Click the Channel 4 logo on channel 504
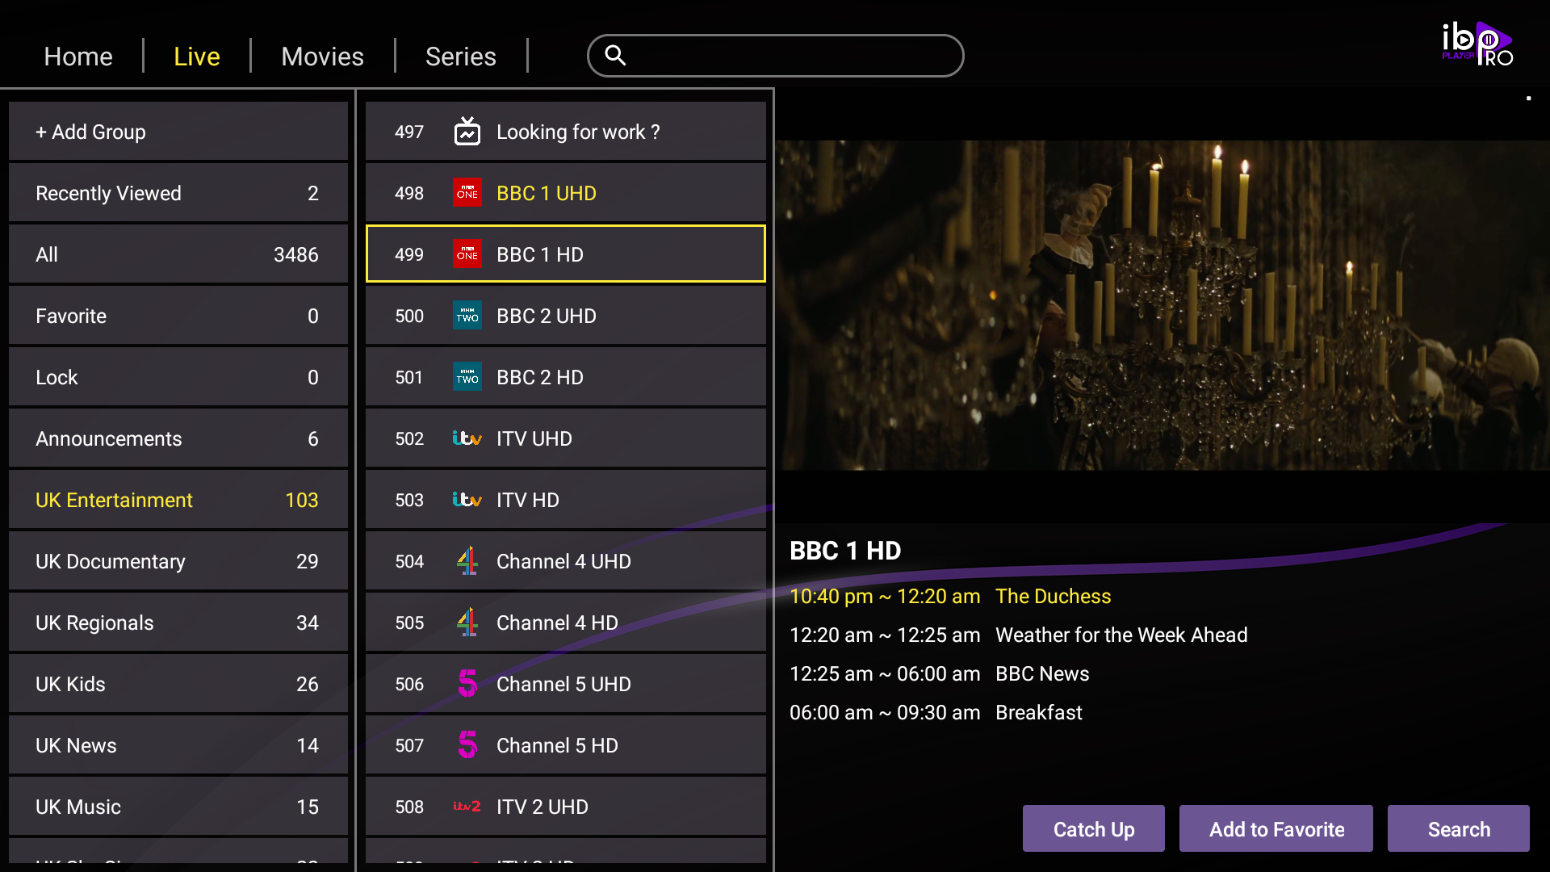 (x=467, y=561)
